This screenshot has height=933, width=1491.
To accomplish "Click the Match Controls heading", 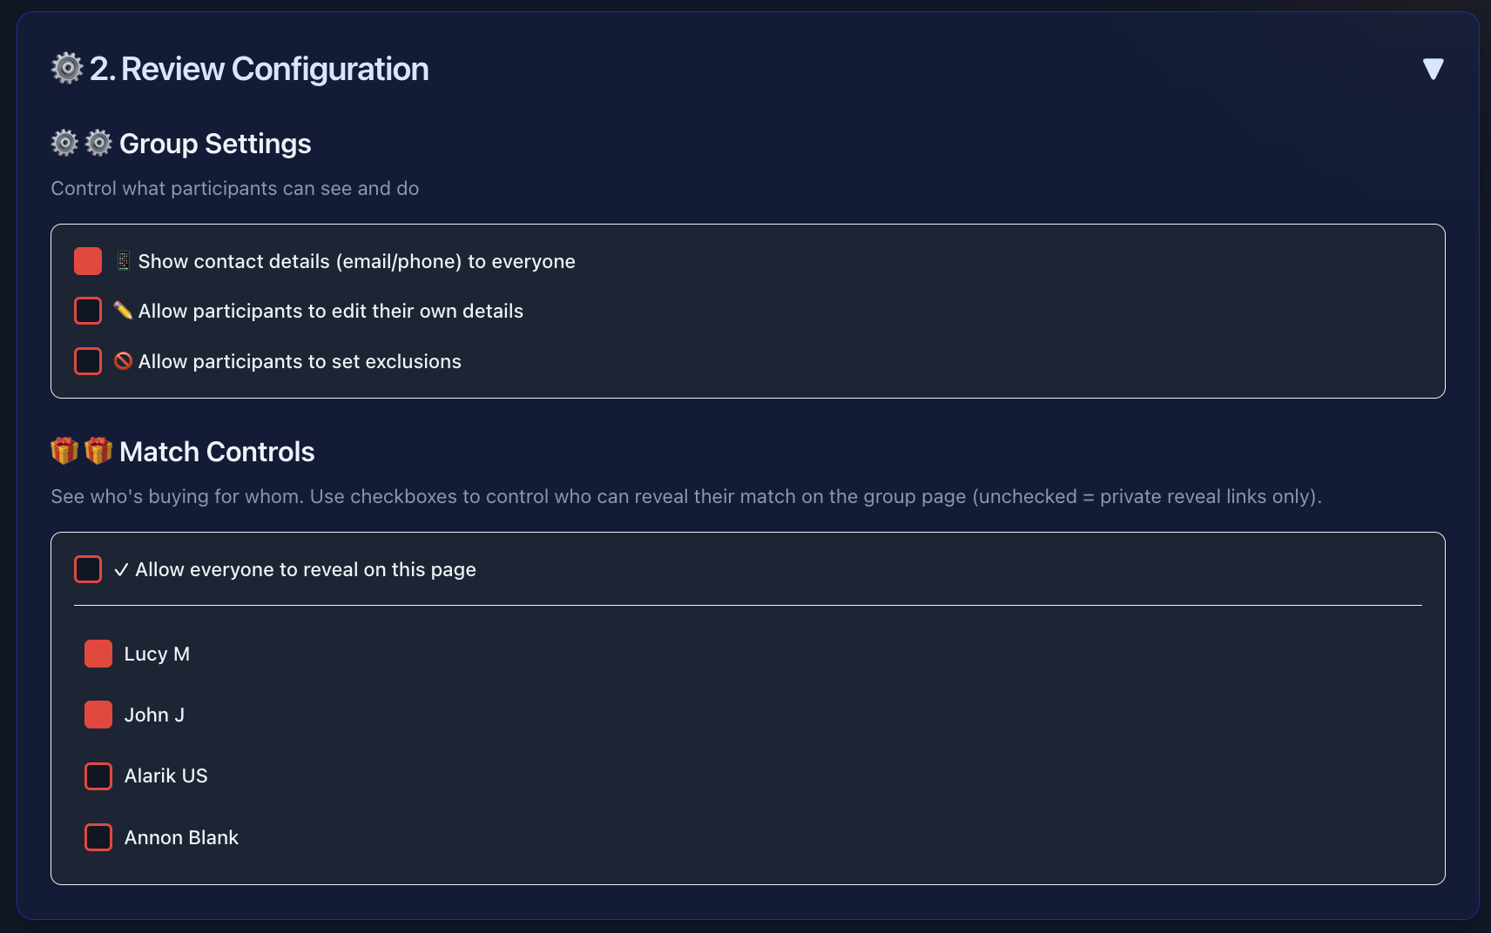I will coord(217,451).
